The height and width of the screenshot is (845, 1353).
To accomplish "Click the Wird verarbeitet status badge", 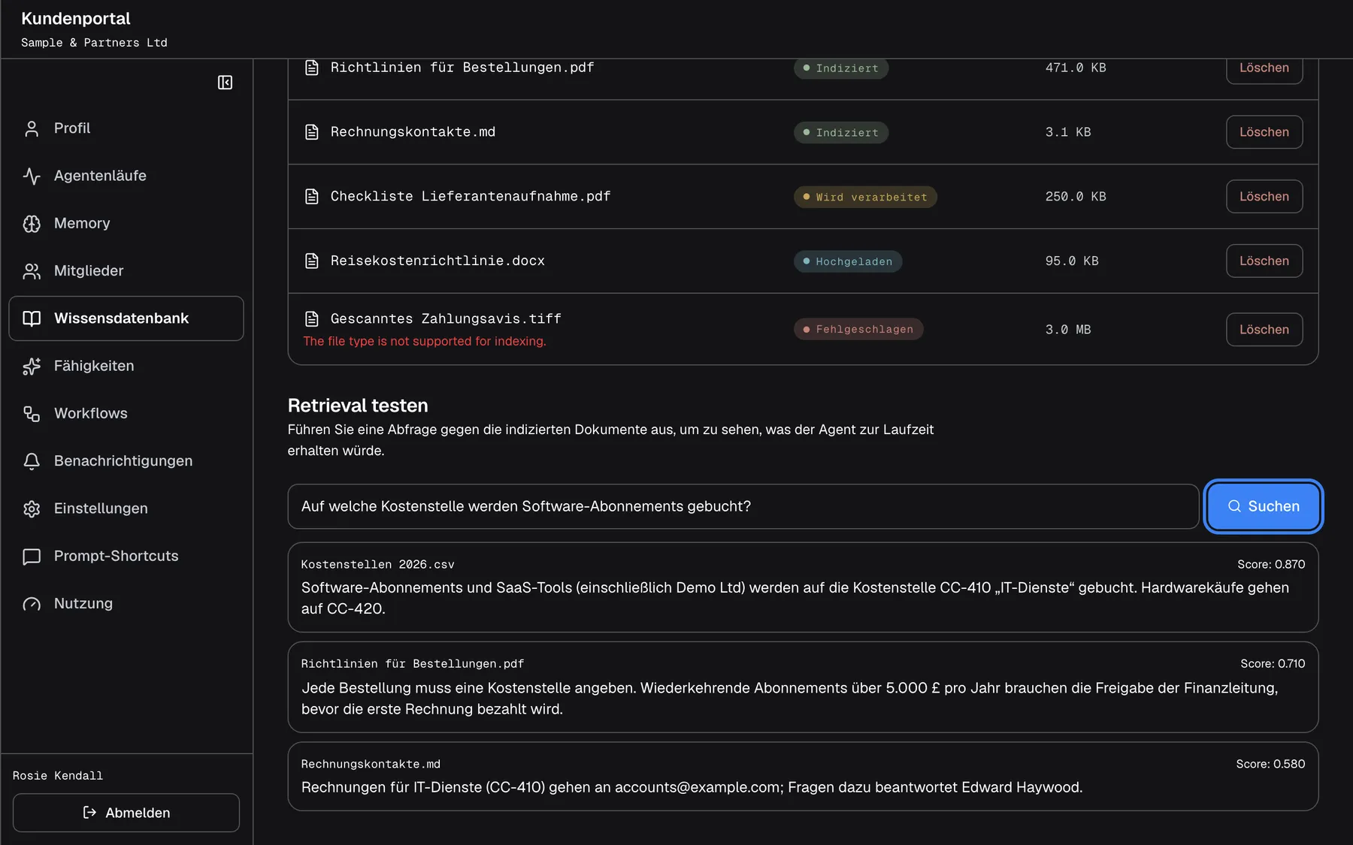I will 865,197.
